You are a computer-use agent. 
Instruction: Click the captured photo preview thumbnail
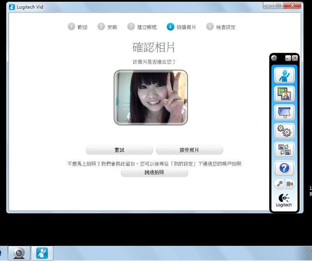tap(151, 97)
